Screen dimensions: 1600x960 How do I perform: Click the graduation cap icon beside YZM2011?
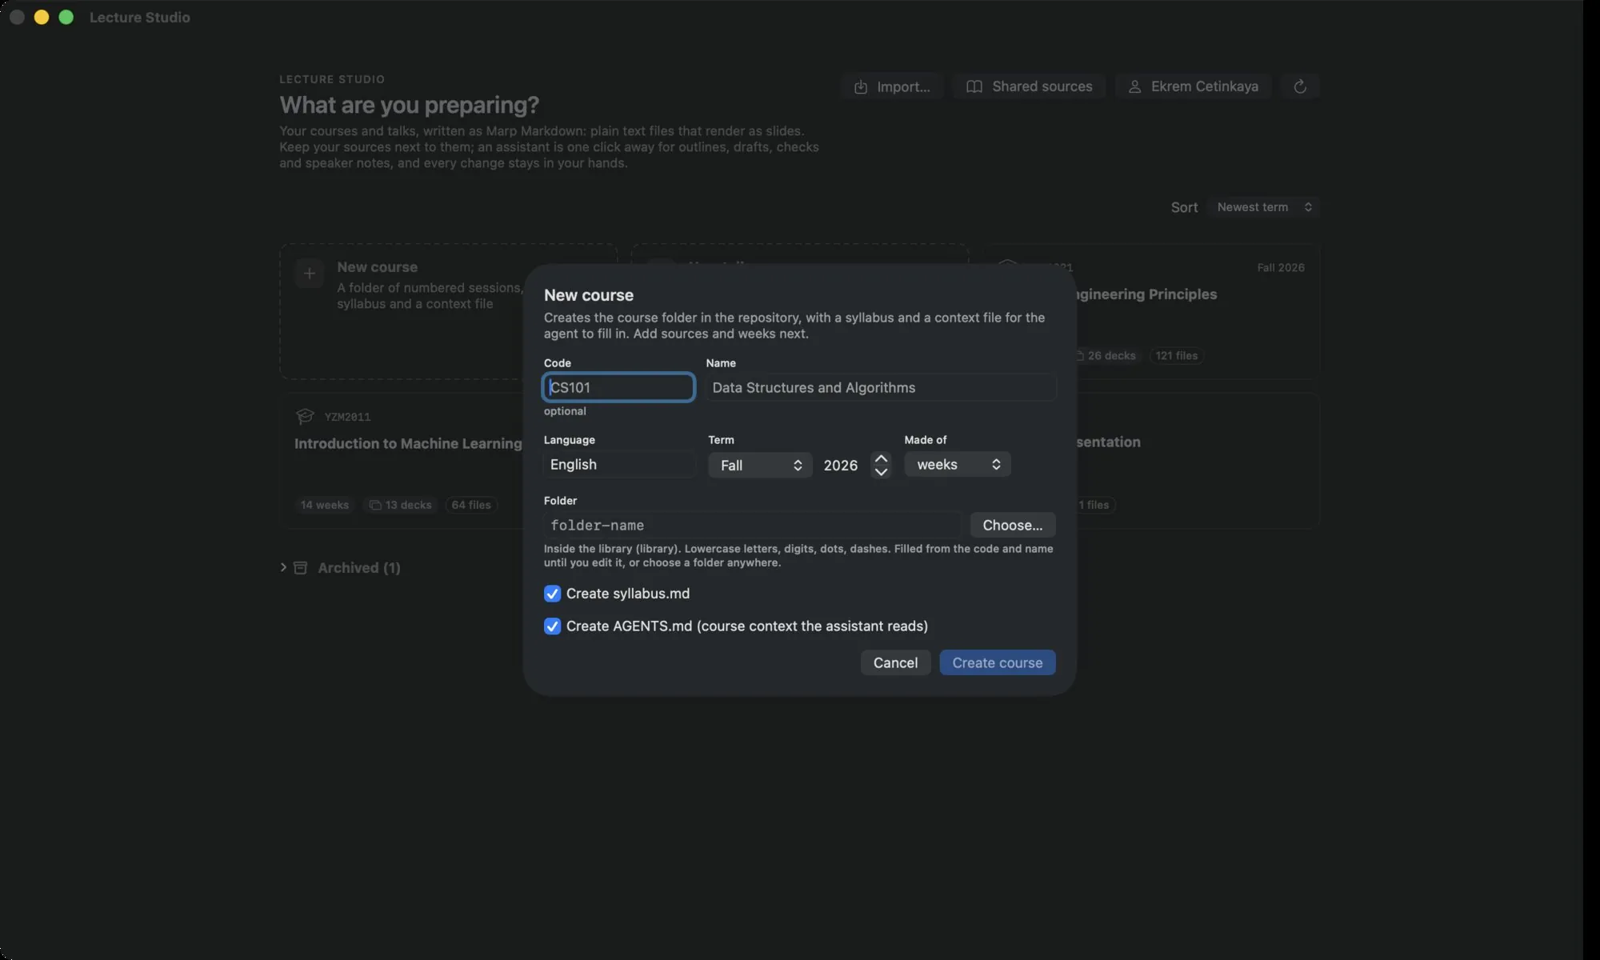coord(305,416)
